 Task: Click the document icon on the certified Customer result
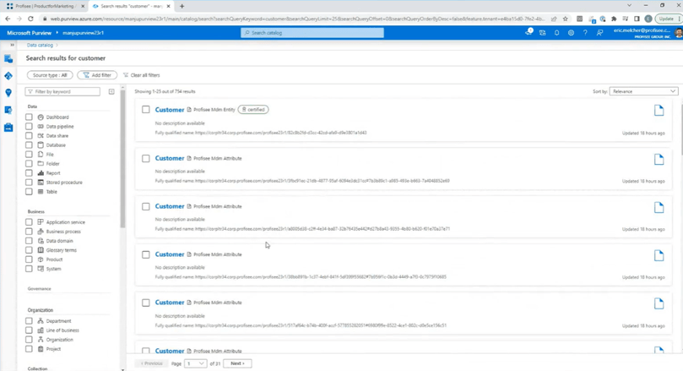click(659, 111)
